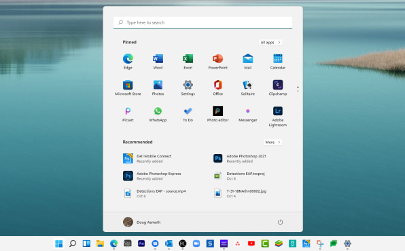Open the pinned Excel app
This screenshot has height=251, width=405.
click(x=188, y=62)
